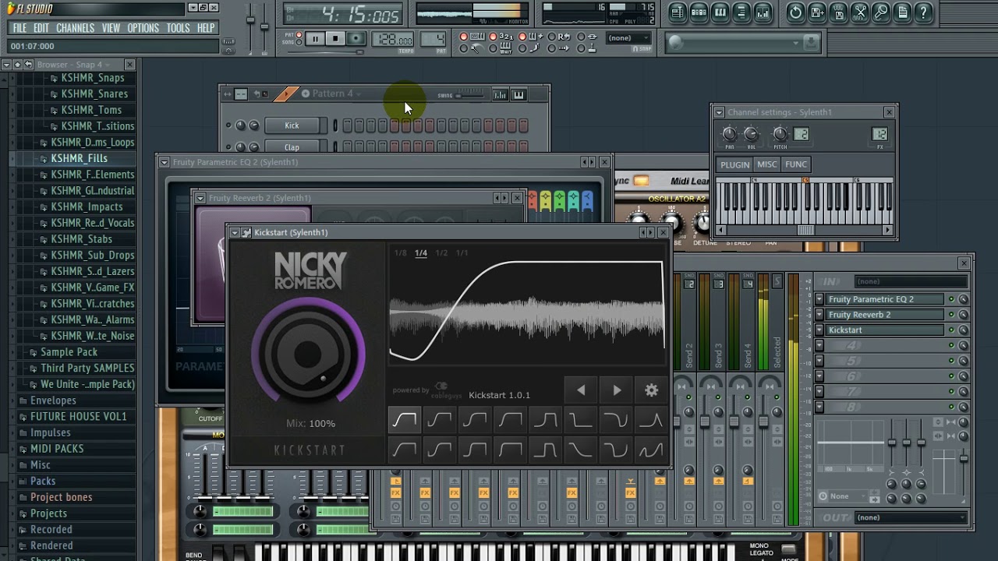This screenshot has width=998, height=561.
Task: Select fourth shape in Kickstart top row
Action: coord(511,421)
